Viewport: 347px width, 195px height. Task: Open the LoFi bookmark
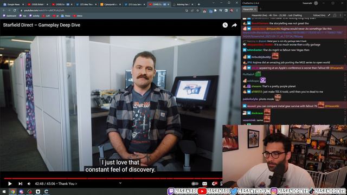[x=46, y=16]
